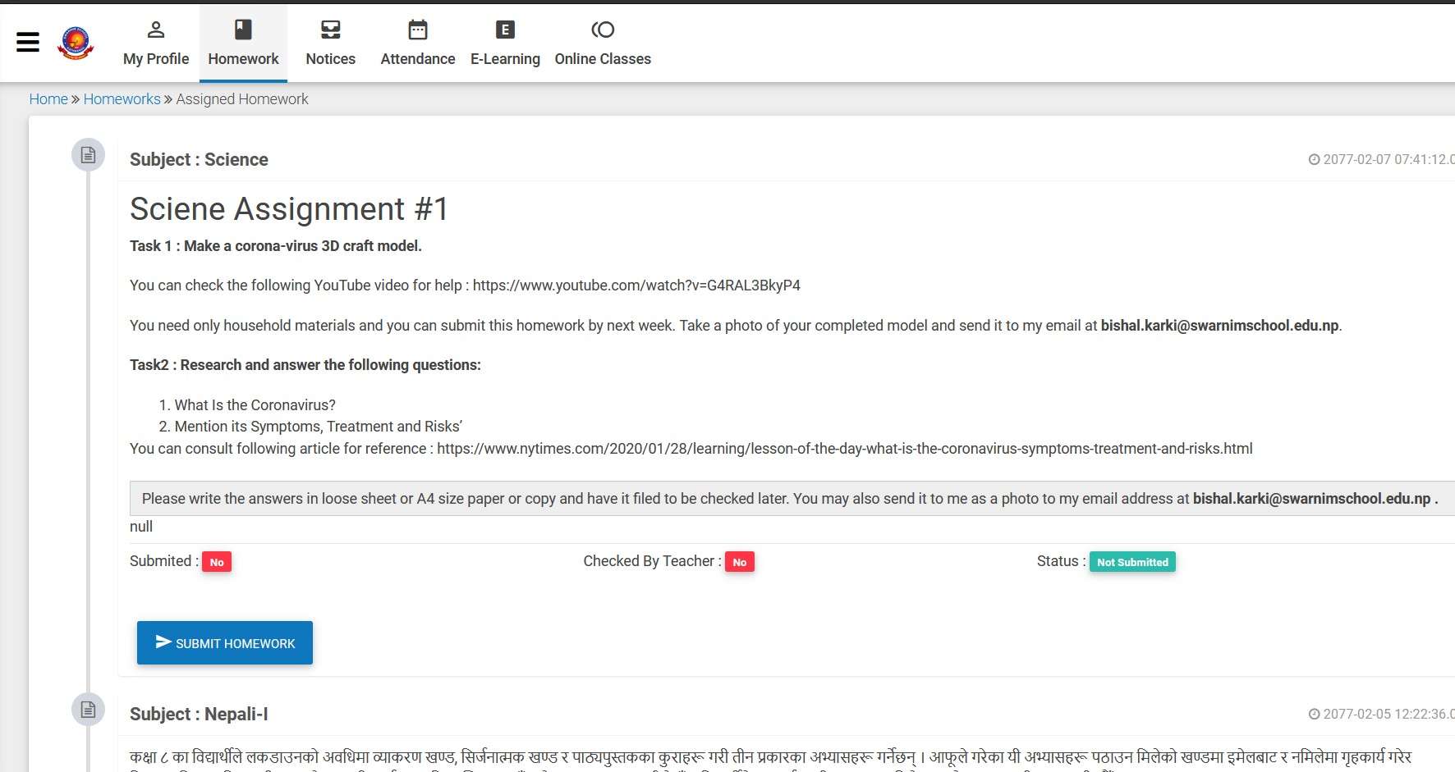Image resolution: width=1455 pixels, height=772 pixels.
Task: Open the Notices section
Action: coord(330,43)
